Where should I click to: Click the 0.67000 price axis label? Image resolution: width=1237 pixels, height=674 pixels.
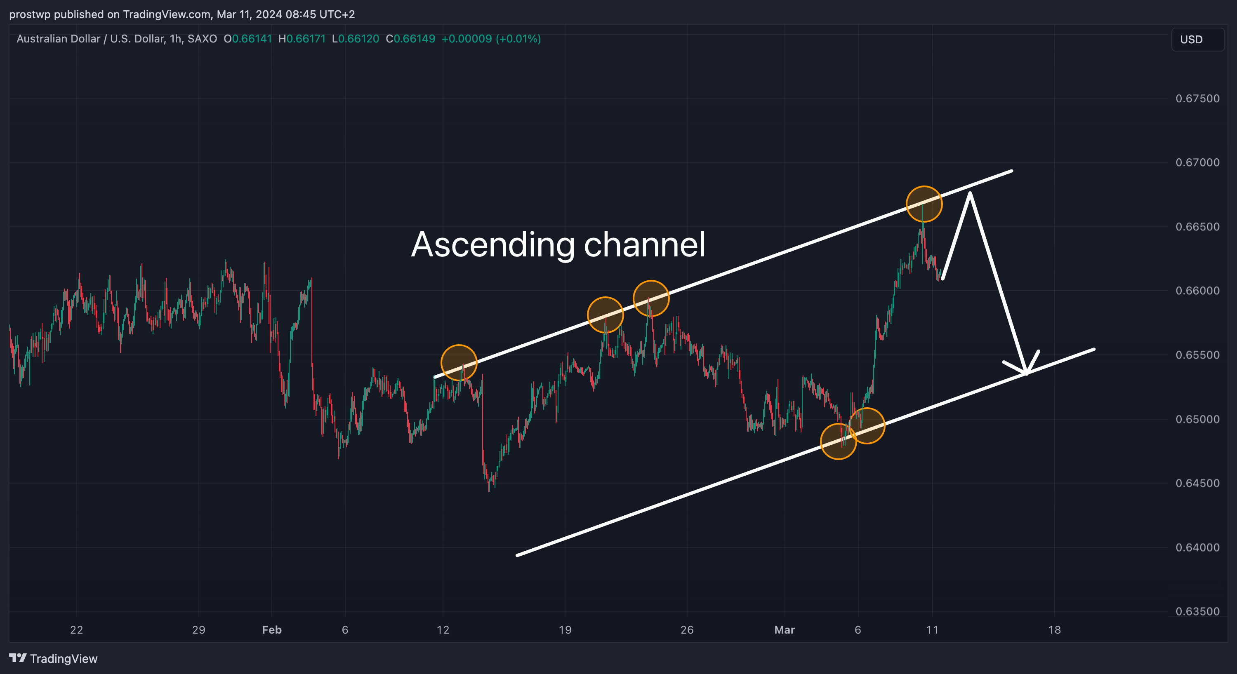point(1197,162)
